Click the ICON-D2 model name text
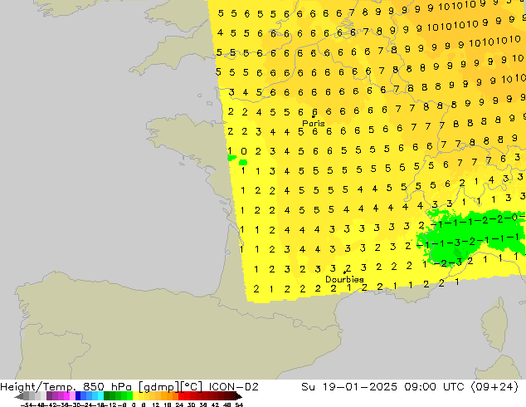526x407 pixels. coord(234,387)
